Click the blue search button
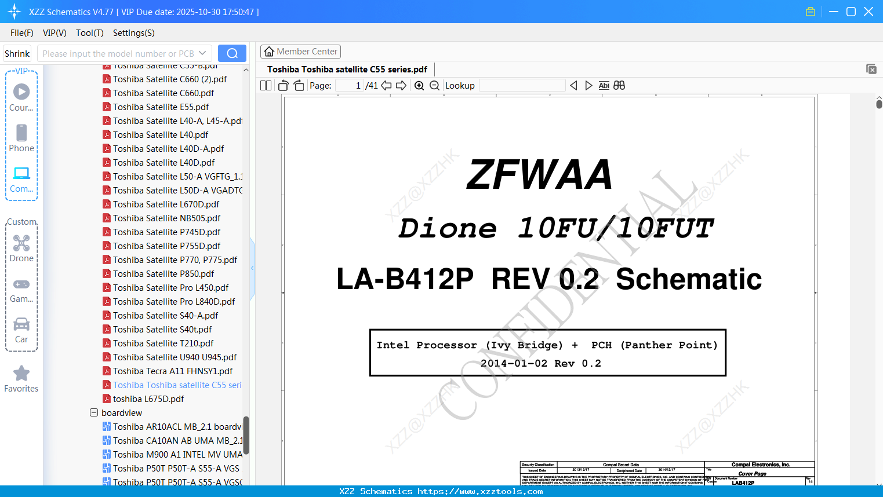Viewport: 883px width, 497px height. (x=232, y=53)
